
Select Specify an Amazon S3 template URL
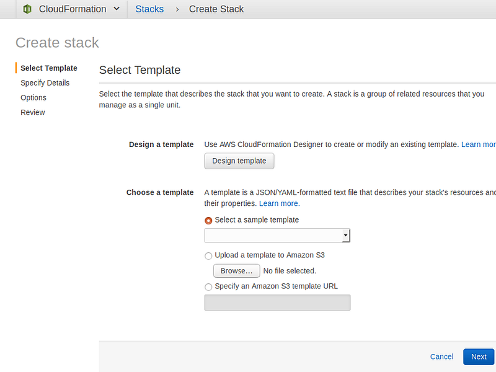[x=208, y=287]
